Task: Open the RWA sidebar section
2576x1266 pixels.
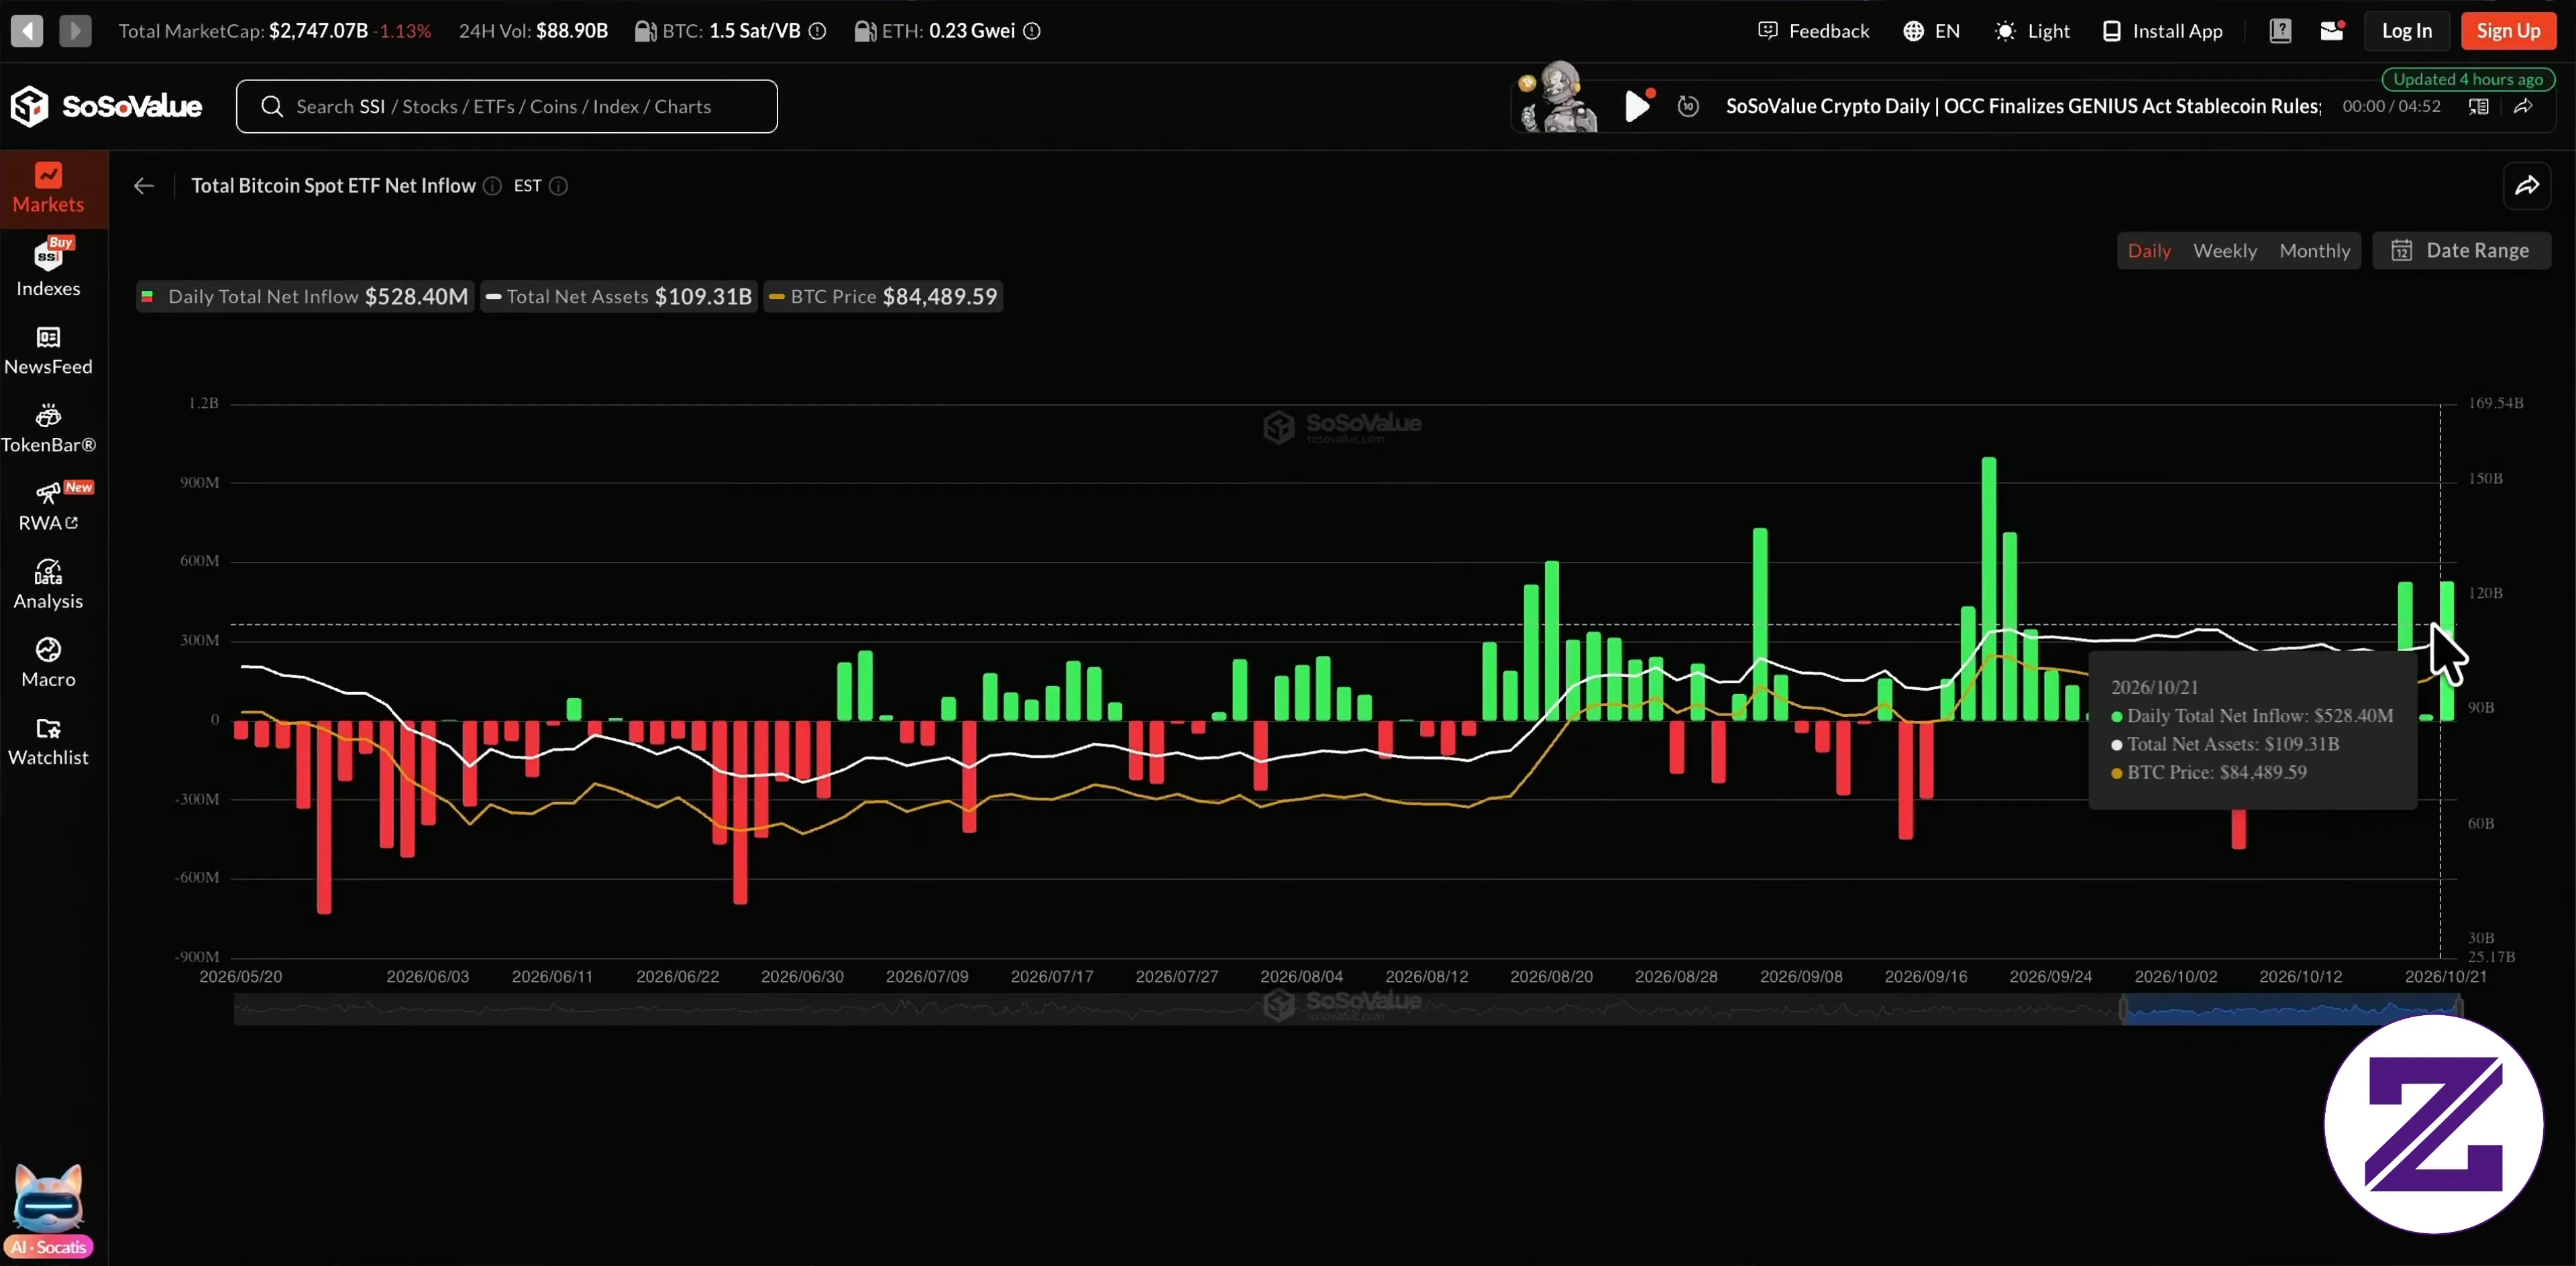Action: click(48, 506)
